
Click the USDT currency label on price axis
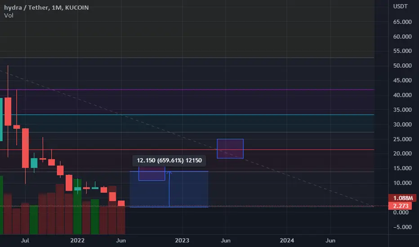pyautogui.click(x=400, y=6)
